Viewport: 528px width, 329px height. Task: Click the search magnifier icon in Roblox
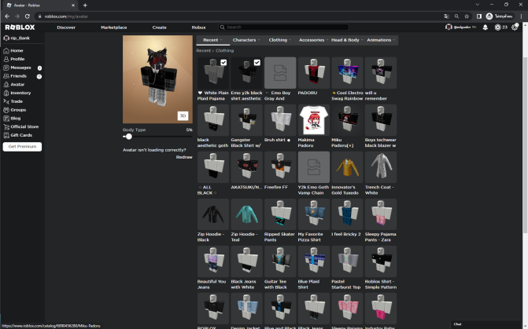(222, 27)
